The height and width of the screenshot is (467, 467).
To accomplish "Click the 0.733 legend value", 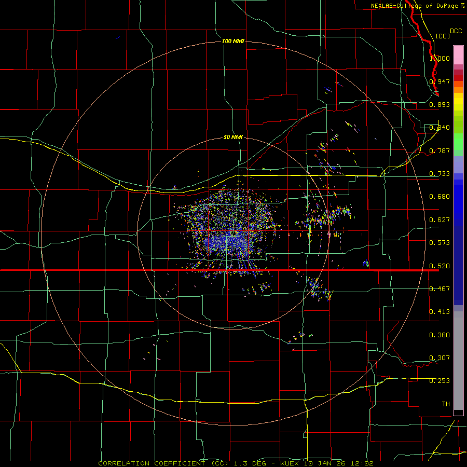I will click(x=439, y=174).
